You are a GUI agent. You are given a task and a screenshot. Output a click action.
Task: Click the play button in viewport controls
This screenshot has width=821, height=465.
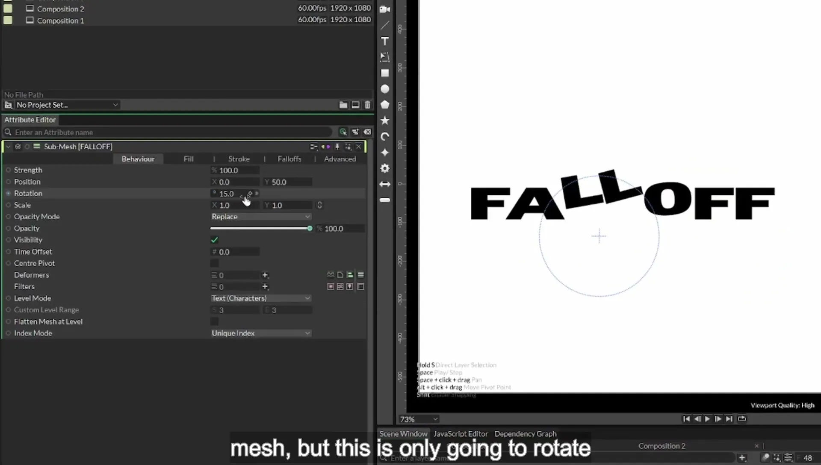(x=707, y=419)
